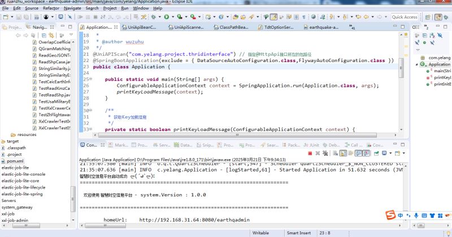
Task: Click the Coverage run icon
Action: 180,17
